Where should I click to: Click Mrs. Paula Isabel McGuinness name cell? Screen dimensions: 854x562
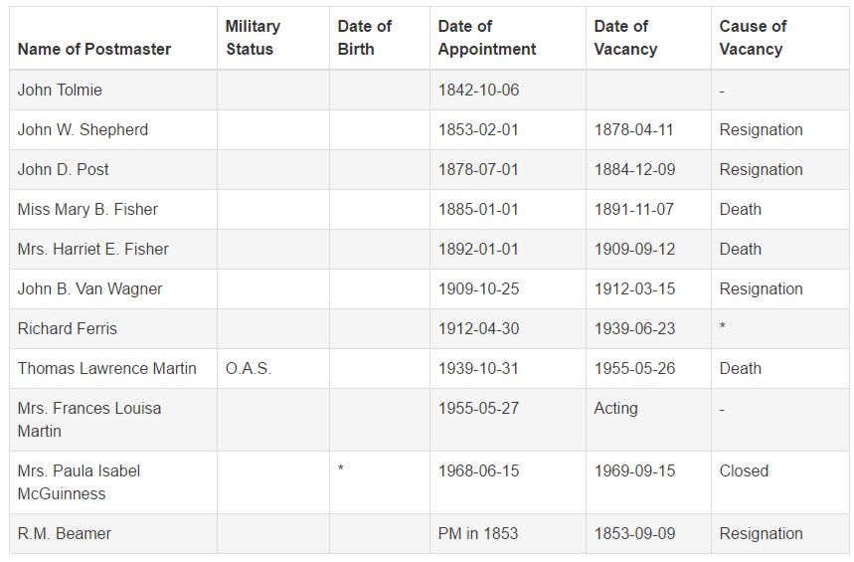(113, 482)
